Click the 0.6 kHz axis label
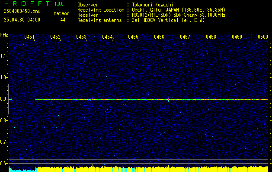This screenshot has width=272, height=172. point(3,163)
